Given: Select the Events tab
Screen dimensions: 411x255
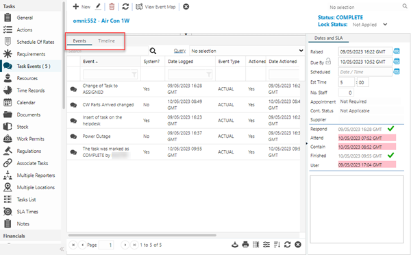Looking at the screenshot, I should [79, 40].
